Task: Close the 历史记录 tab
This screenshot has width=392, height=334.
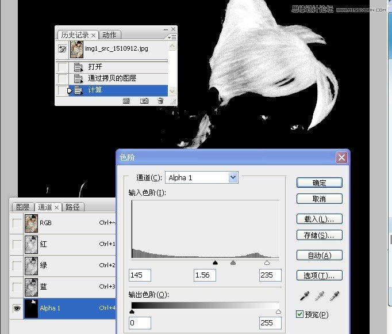Action: [93, 35]
